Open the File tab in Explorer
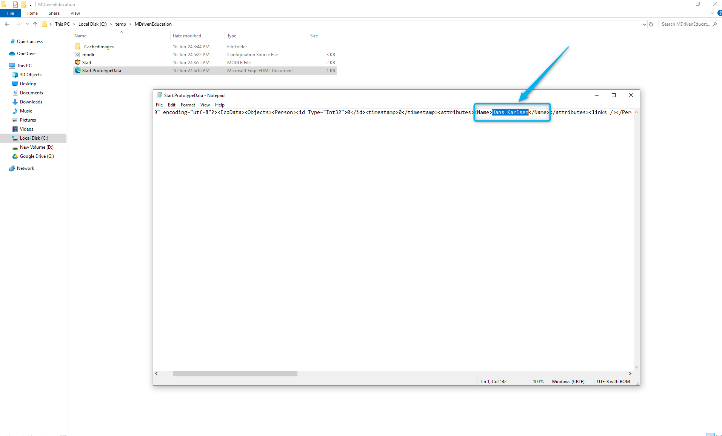The height and width of the screenshot is (436, 722). [11, 13]
